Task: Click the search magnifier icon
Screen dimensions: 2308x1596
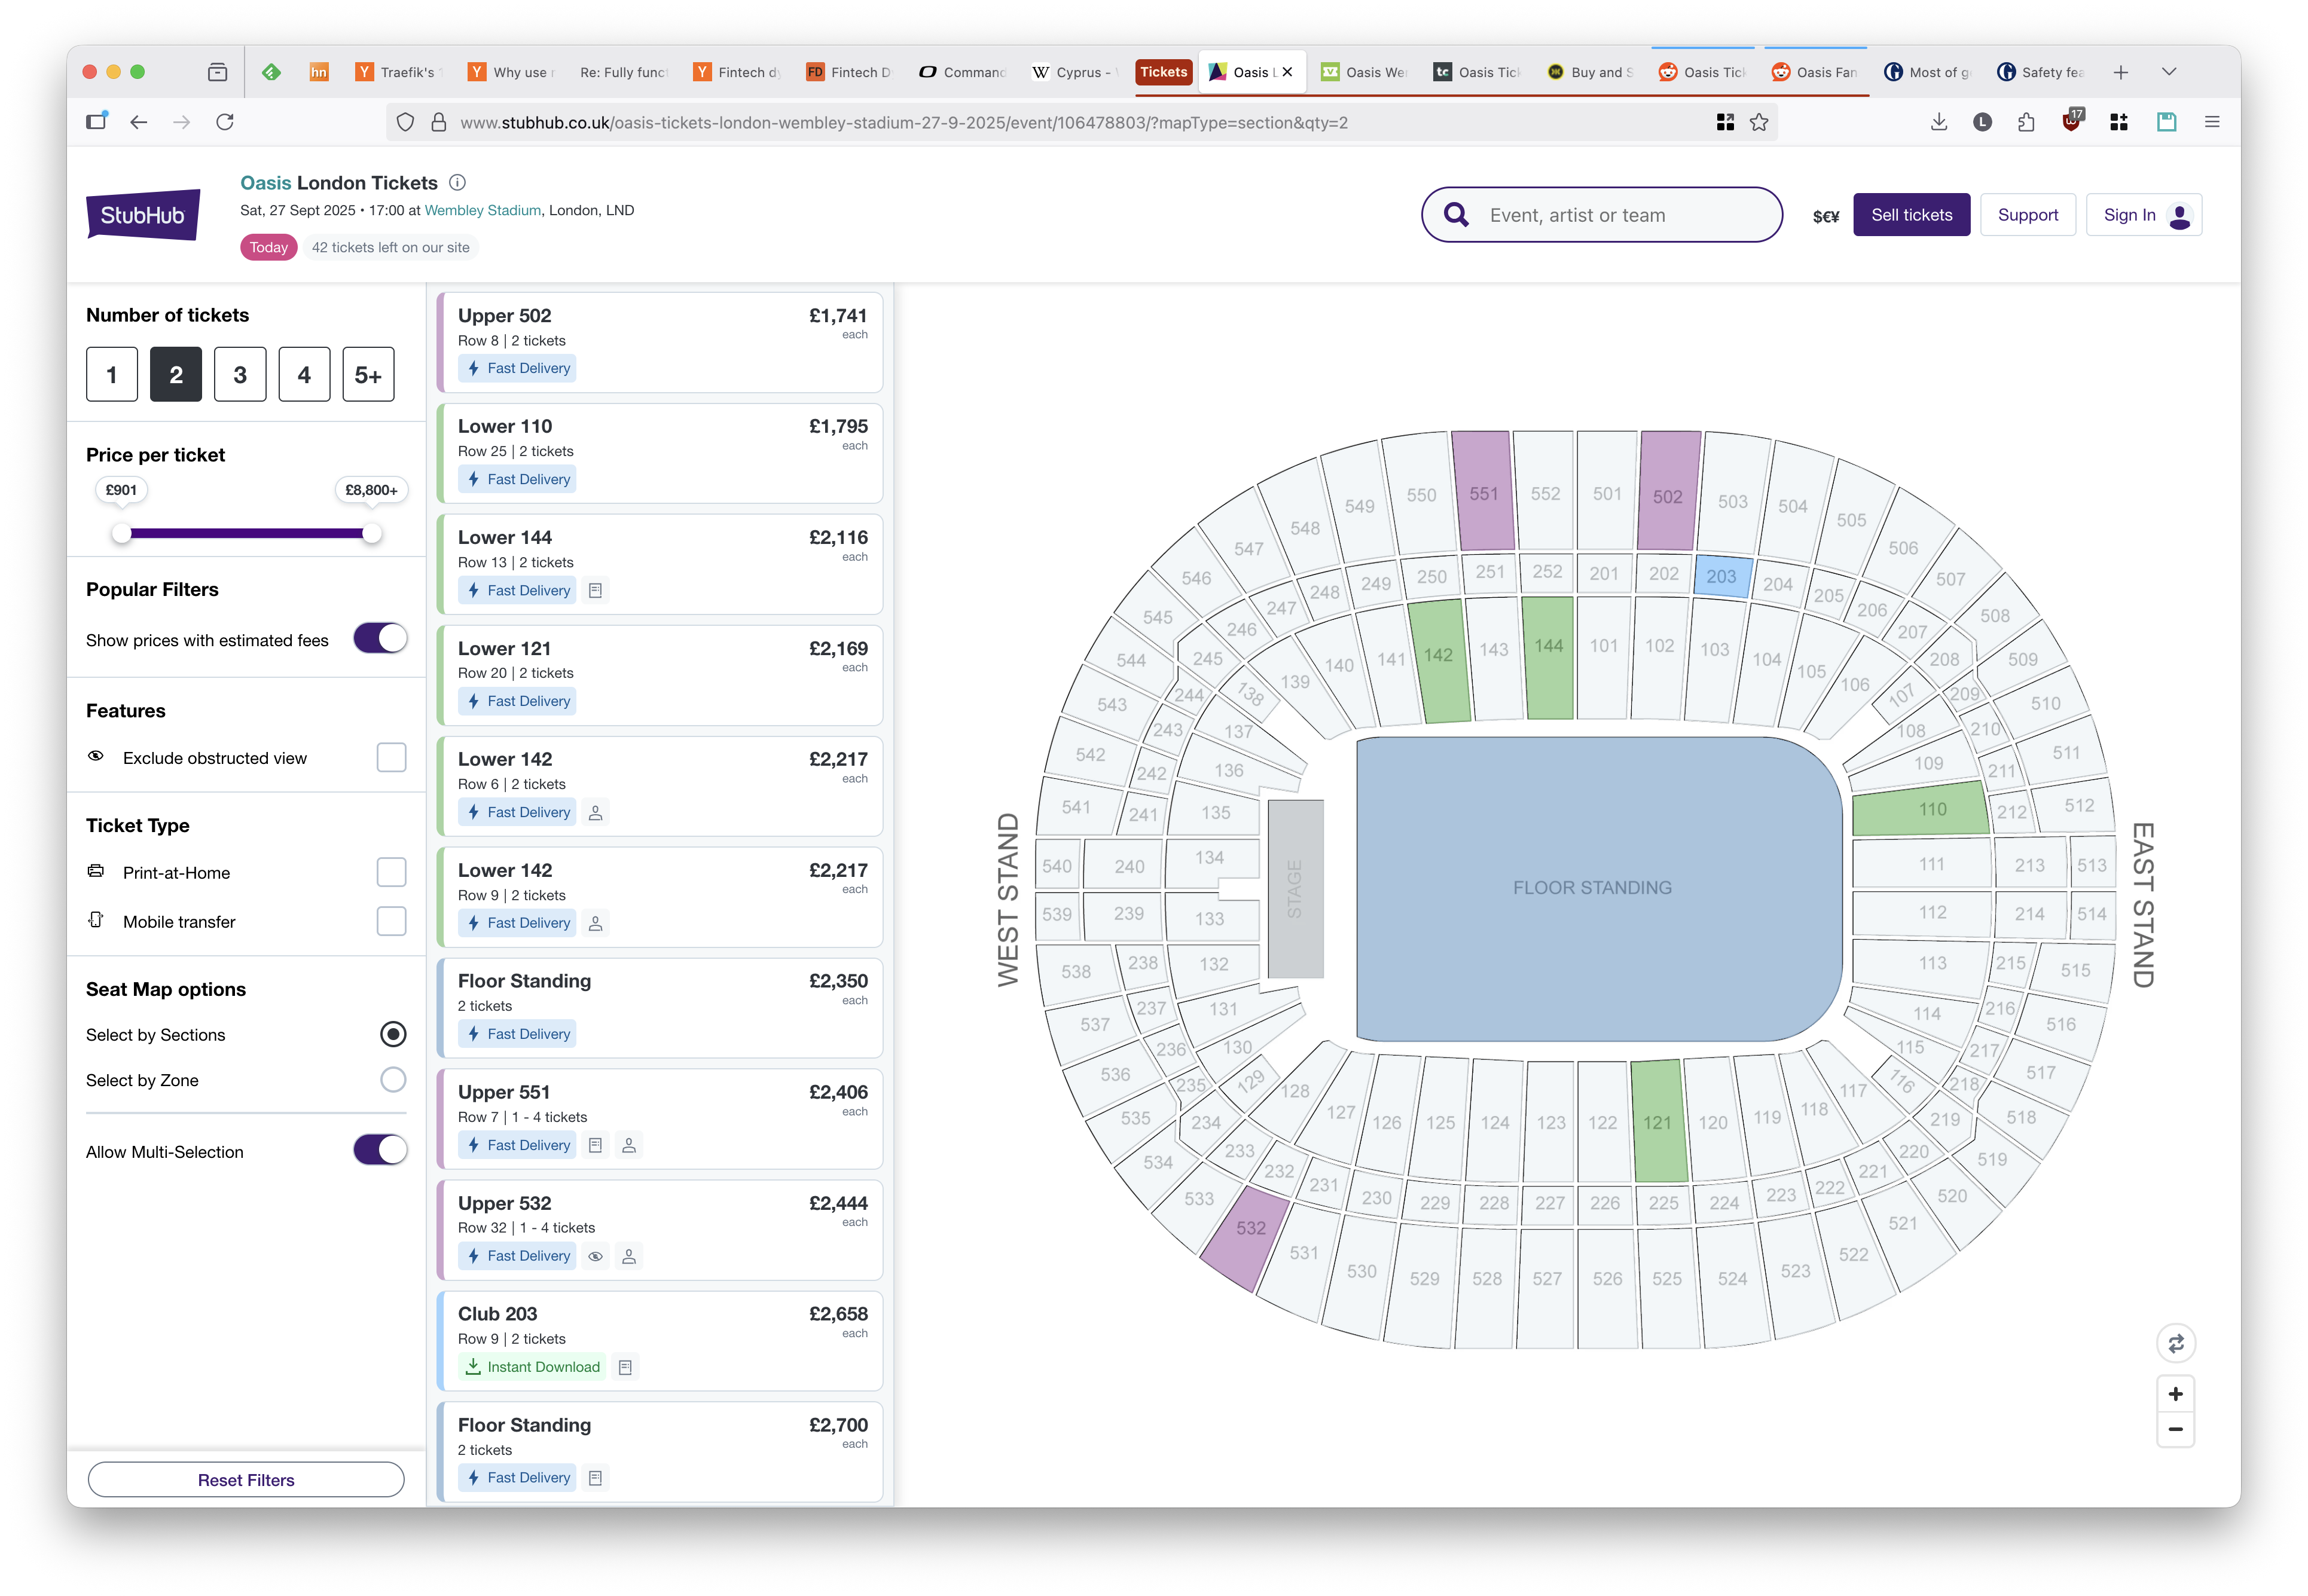Action: coord(1456,215)
